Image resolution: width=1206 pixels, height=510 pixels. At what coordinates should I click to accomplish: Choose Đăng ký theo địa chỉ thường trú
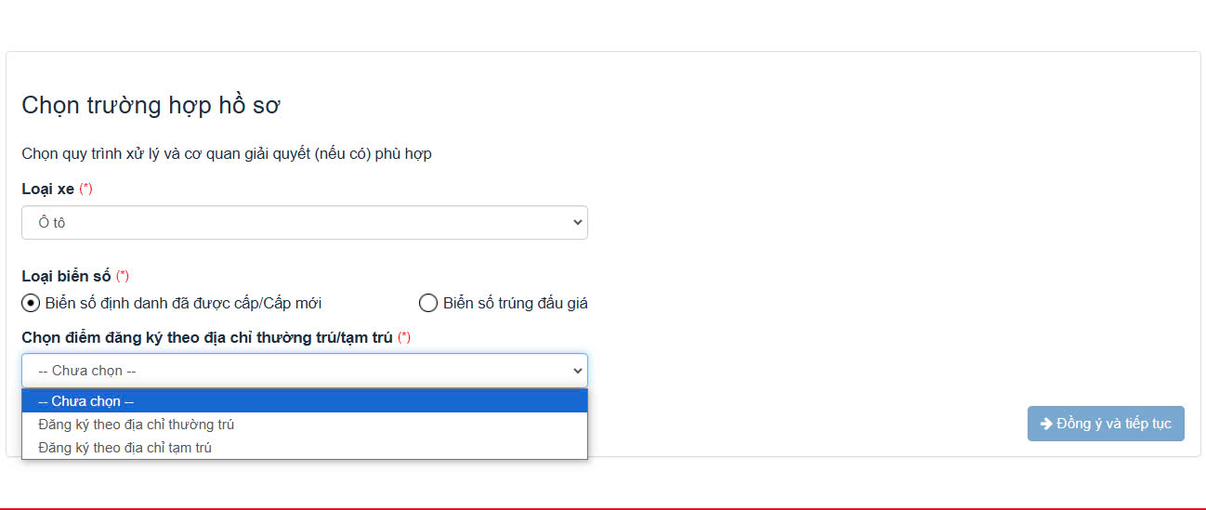coord(305,425)
